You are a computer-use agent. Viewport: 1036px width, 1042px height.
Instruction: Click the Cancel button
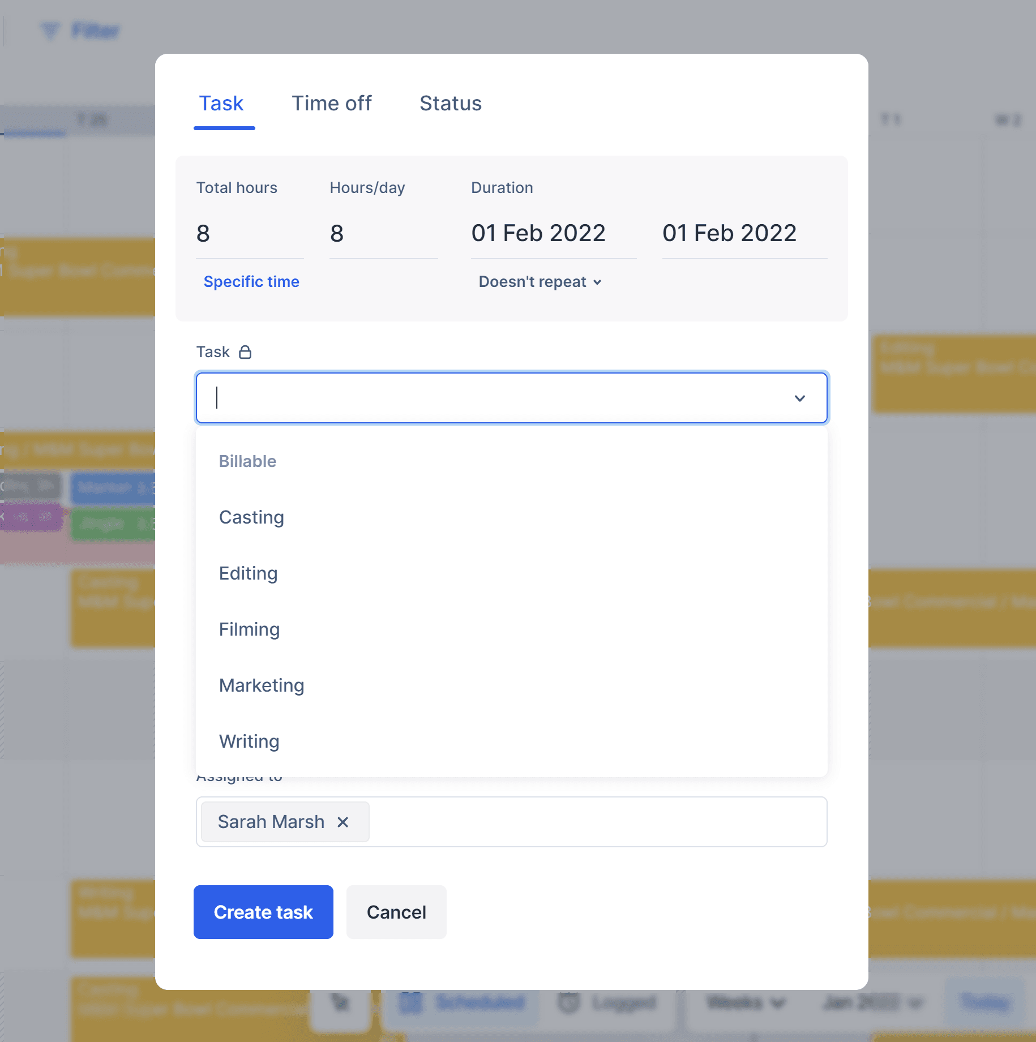[x=396, y=912]
